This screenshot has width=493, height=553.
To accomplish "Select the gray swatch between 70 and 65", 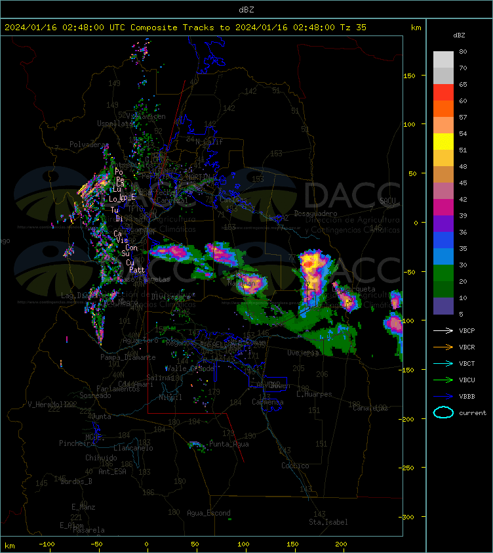I will click(443, 76).
